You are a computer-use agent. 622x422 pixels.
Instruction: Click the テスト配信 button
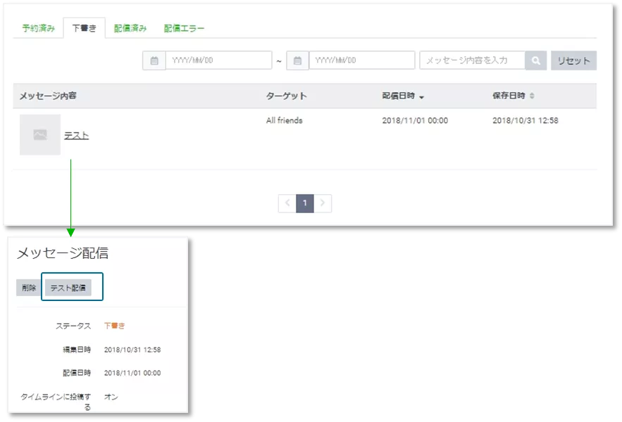click(x=68, y=288)
